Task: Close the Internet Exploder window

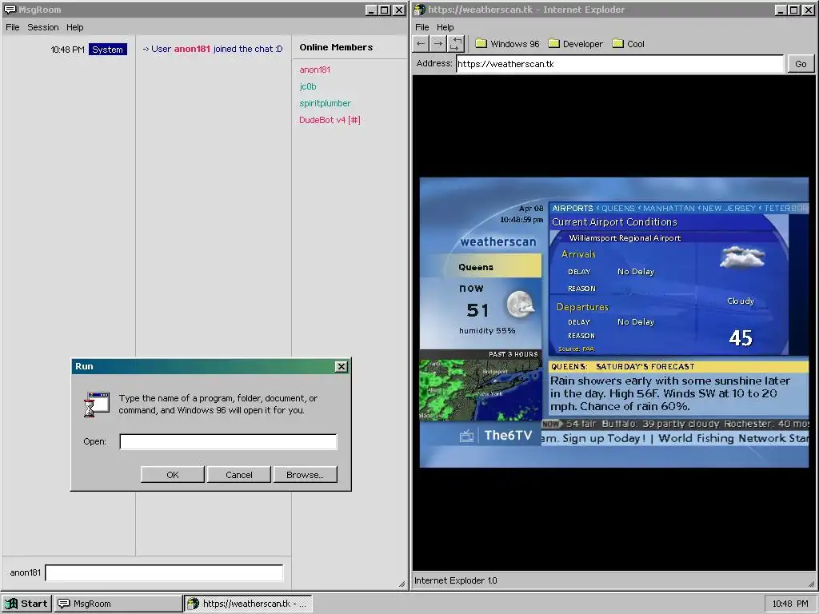Action: pos(808,10)
